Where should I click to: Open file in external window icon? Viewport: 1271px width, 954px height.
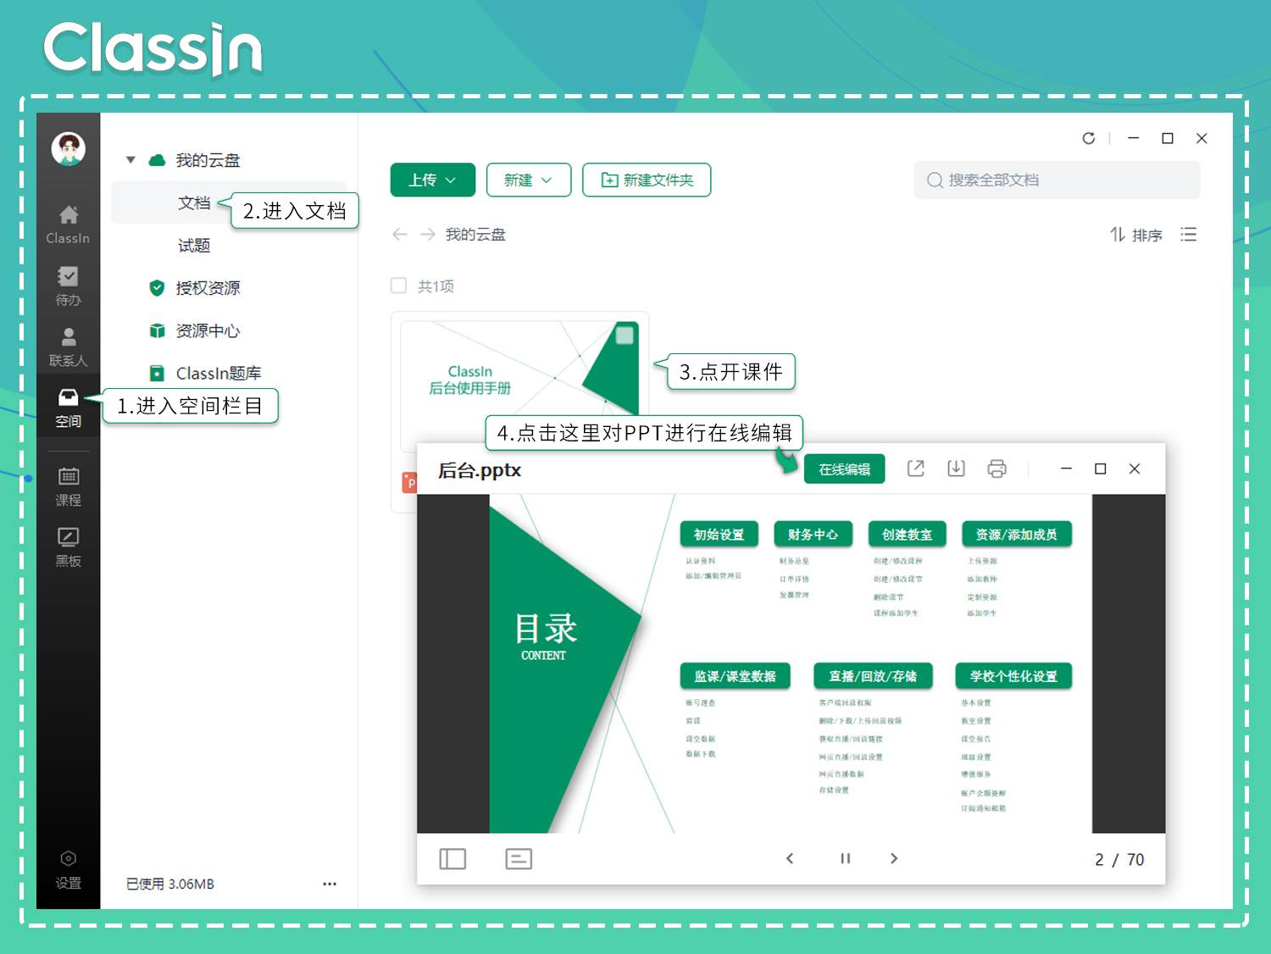(x=915, y=469)
